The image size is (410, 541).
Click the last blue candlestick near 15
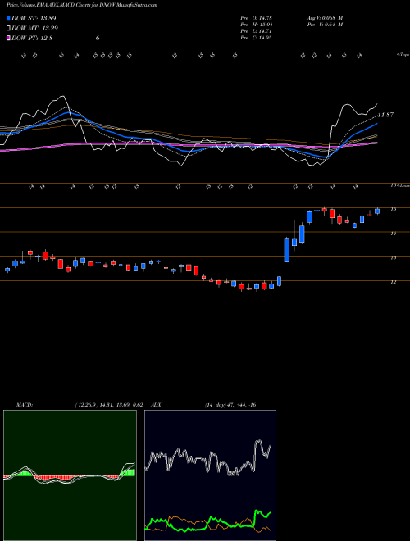(x=377, y=211)
